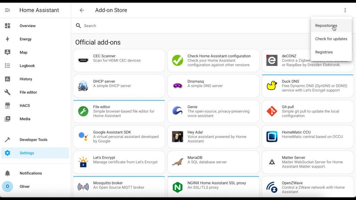Click the Logbook list icon
Screen dimensions: 356x200
coord(8,66)
